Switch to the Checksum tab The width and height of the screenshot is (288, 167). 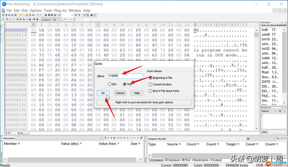[x=172, y=160]
